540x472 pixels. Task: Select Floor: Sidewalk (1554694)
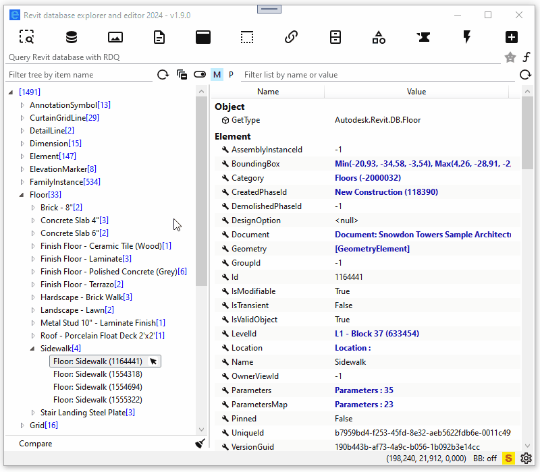pos(98,386)
